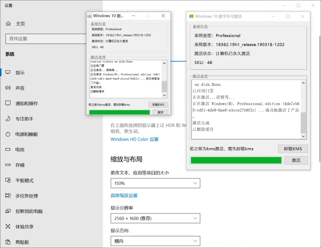Click green progress bar in small window

[x=119, y=112]
